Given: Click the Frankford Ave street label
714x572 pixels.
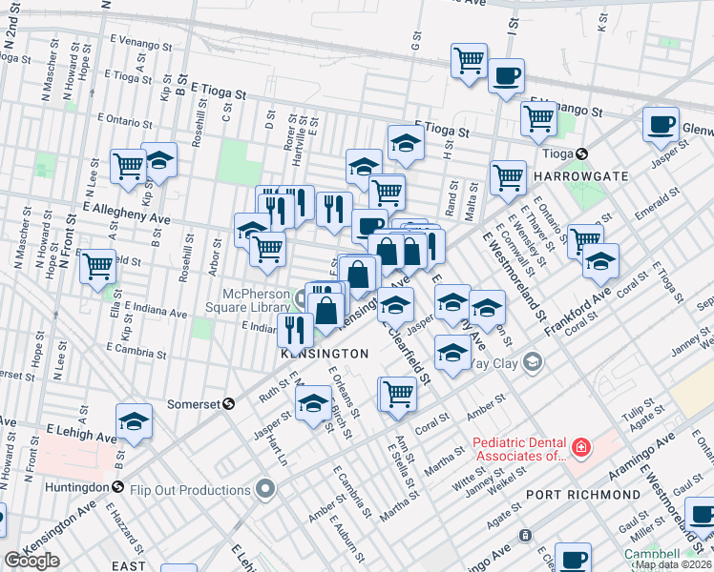Looking at the screenshot, I should (577, 312).
